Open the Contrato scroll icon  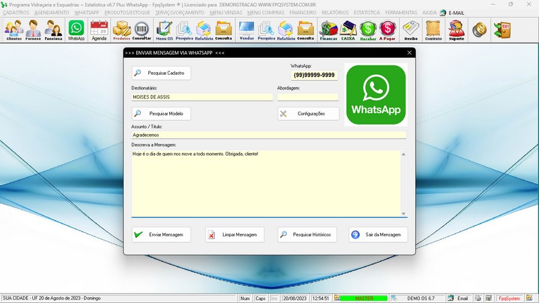tap(433, 30)
